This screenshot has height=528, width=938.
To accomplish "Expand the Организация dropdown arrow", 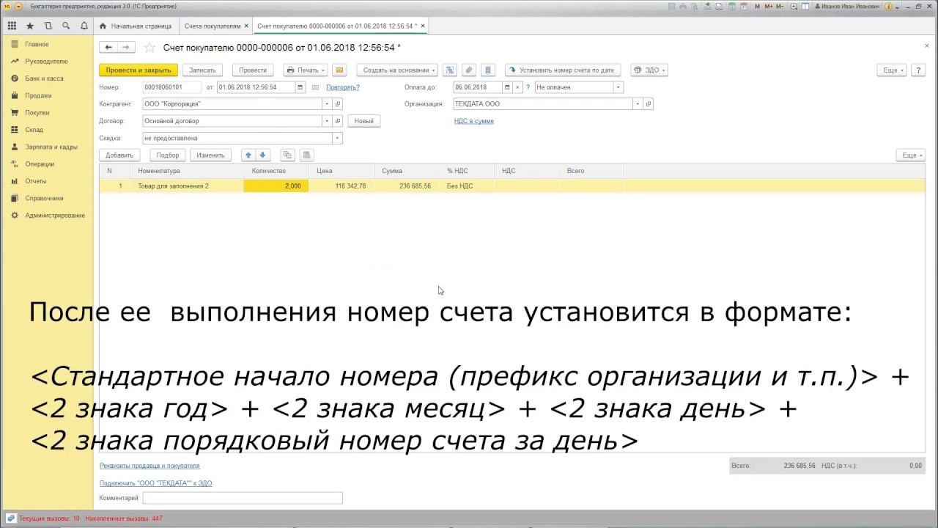I will point(638,104).
